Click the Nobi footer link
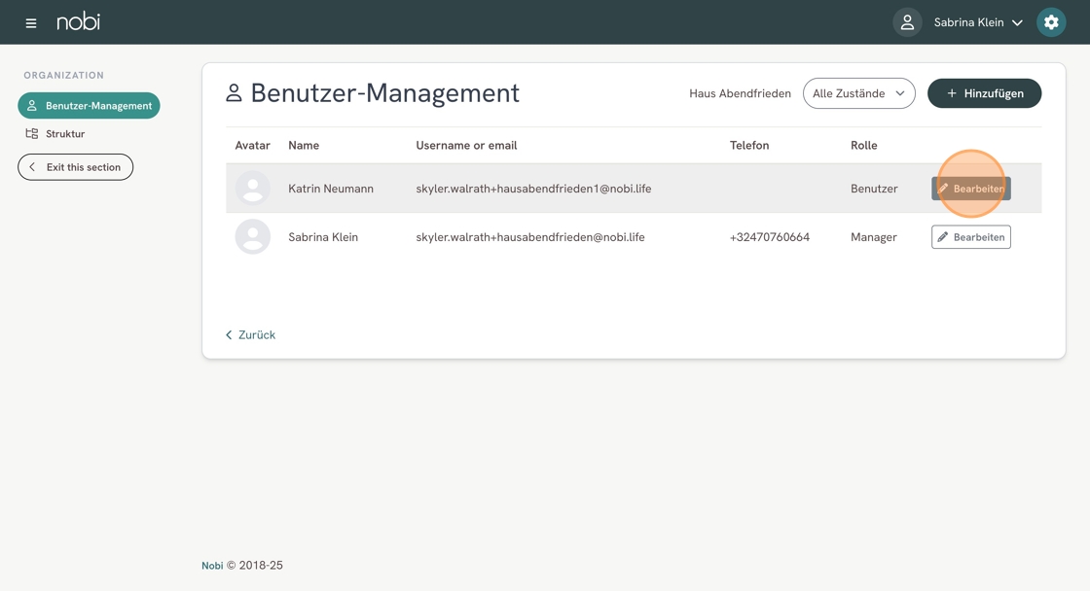 212,565
